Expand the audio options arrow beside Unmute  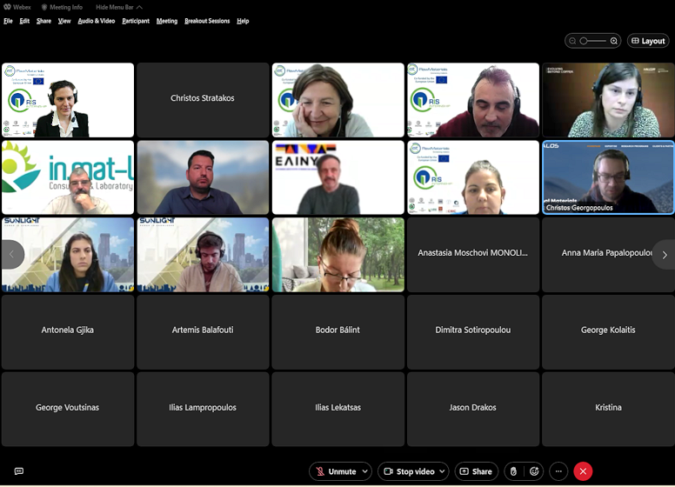[x=364, y=471]
